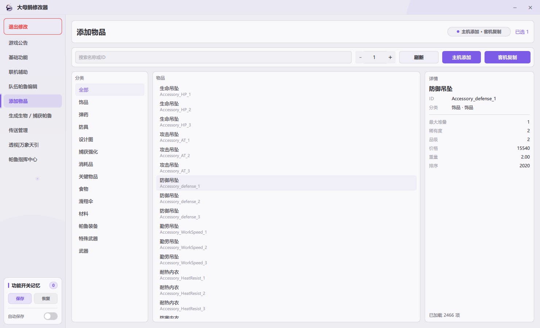The height and width of the screenshot is (328, 540).
Task: Select item Accessory_HP_2
Action: tap(286, 106)
